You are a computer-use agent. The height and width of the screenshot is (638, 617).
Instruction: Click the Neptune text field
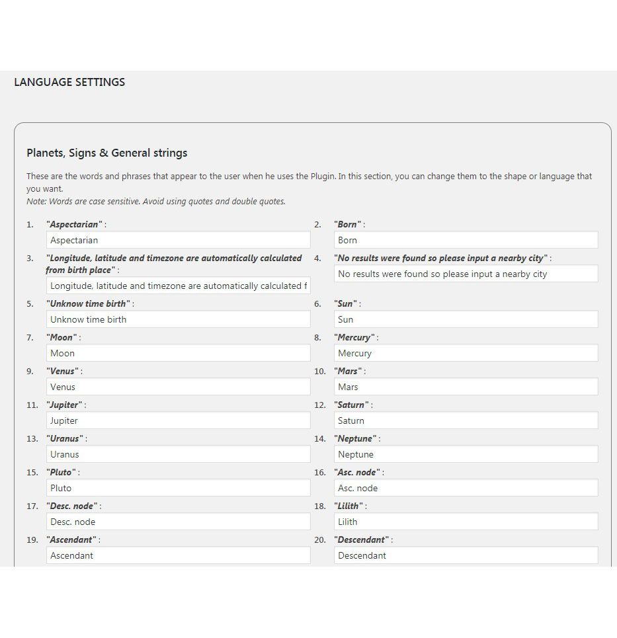coord(466,454)
